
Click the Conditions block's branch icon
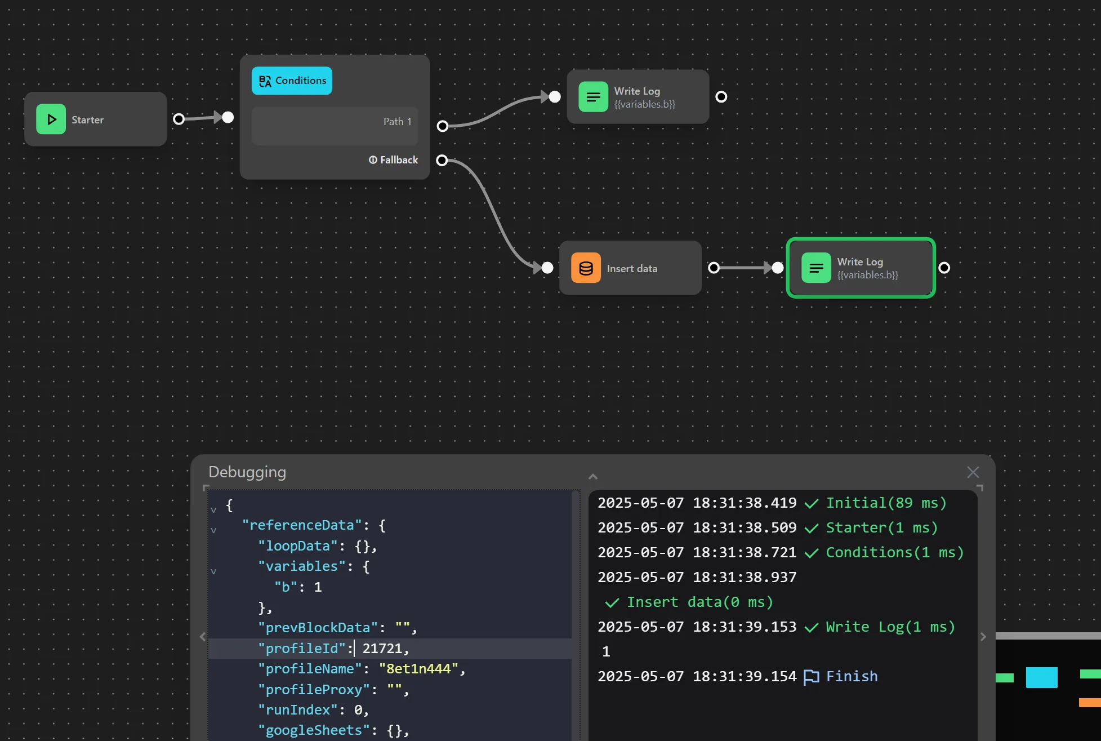264,81
